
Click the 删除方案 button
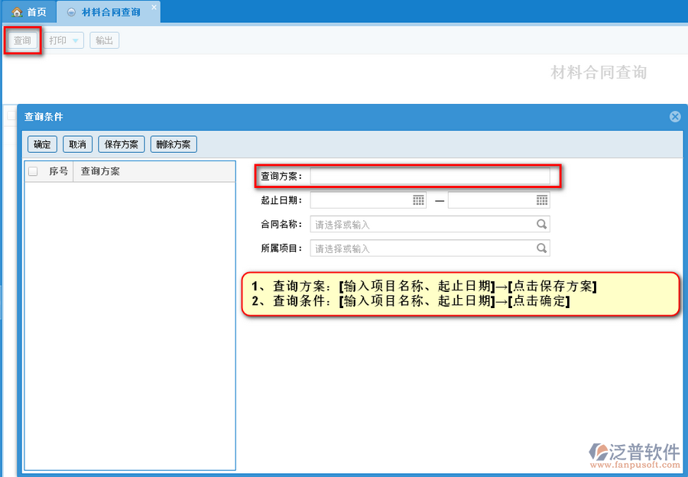(174, 144)
